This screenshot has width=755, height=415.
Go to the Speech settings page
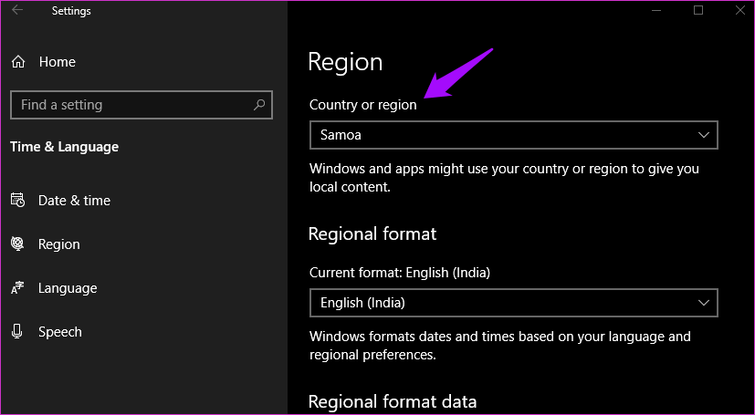click(59, 332)
